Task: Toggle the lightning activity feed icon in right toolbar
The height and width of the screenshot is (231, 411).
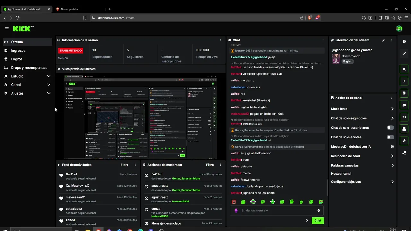Action: [404, 81]
